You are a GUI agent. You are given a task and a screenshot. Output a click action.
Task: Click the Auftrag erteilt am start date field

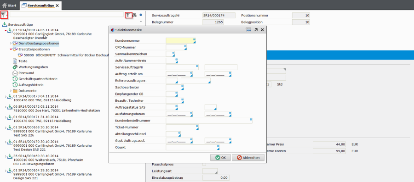[179, 74]
